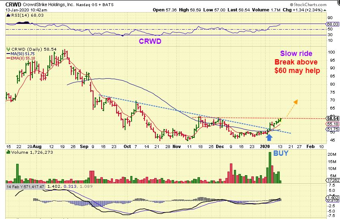Click the 10M volume axis label
Viewport: 340px width, 219px height.
click(x=332, y=169)
